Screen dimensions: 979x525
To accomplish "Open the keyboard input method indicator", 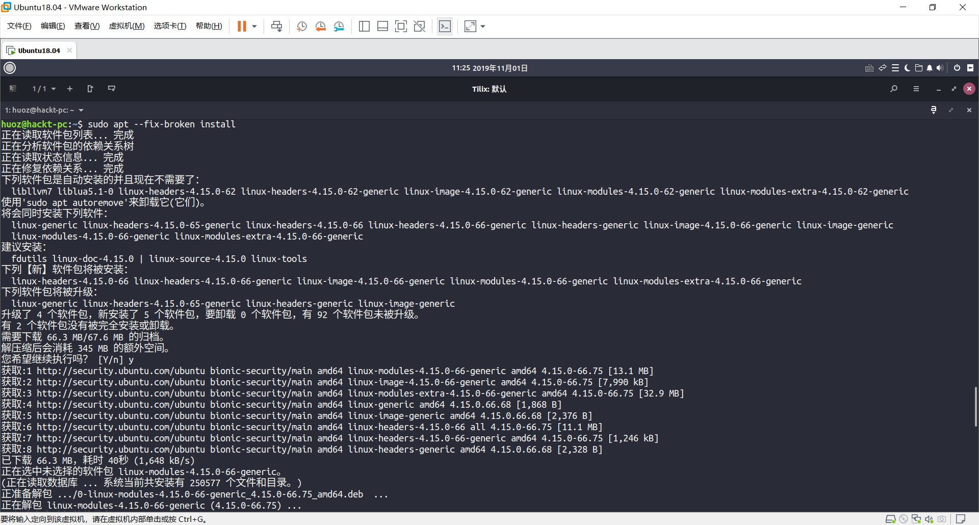I will click(869, 68).
